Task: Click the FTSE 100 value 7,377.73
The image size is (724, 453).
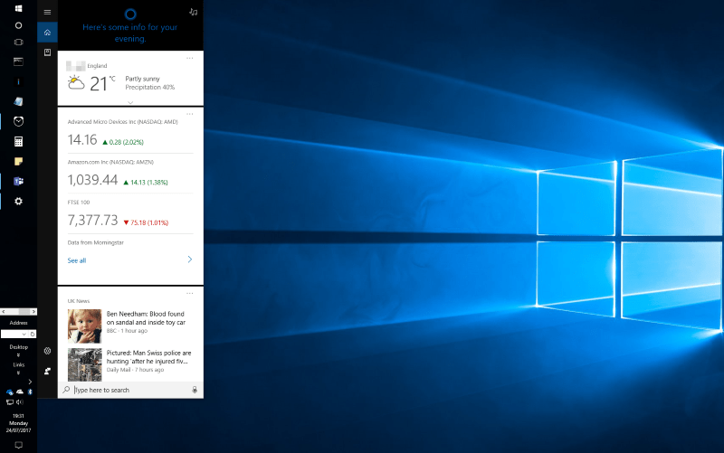Action: [x=93, y=220]
